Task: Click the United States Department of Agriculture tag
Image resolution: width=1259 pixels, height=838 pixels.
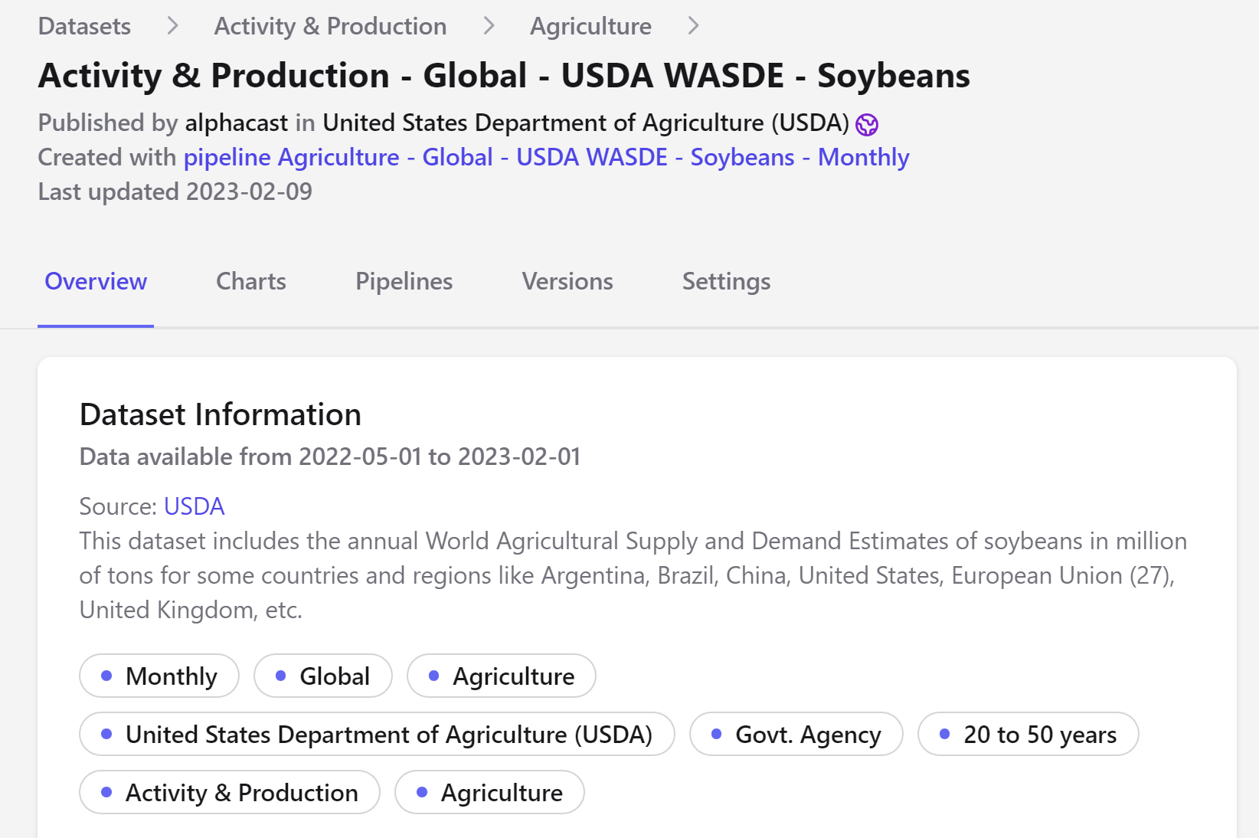Action: [x=377, y=734]
